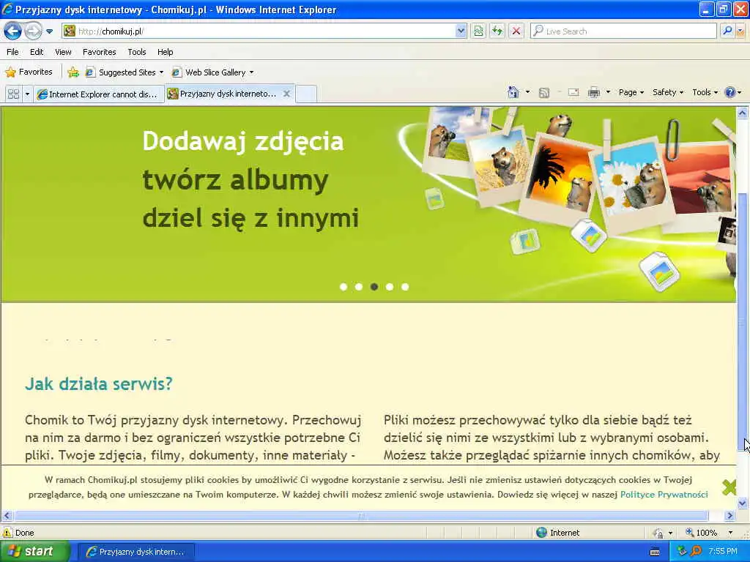Click the Read Mail icon

pos(573,93)
